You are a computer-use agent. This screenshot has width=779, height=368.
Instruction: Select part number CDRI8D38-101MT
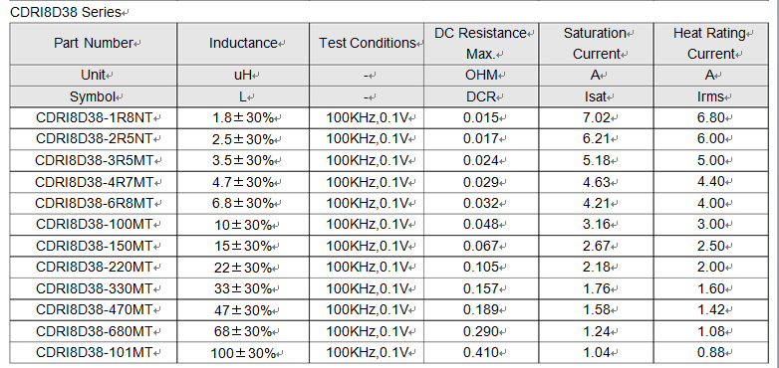(x=94, y=353)
